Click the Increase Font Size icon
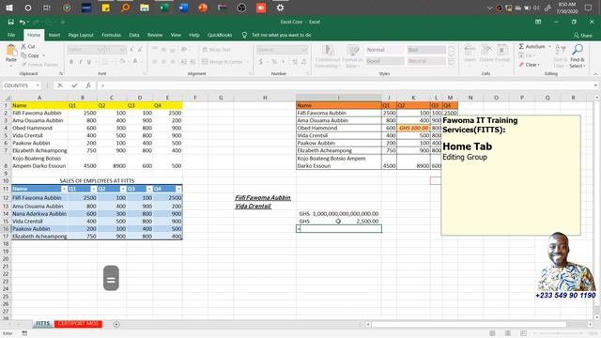601x338 pixels. (x=131, y=50)
